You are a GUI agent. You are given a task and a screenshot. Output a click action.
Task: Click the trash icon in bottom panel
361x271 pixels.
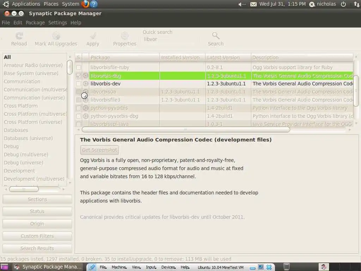pos(286,267)
